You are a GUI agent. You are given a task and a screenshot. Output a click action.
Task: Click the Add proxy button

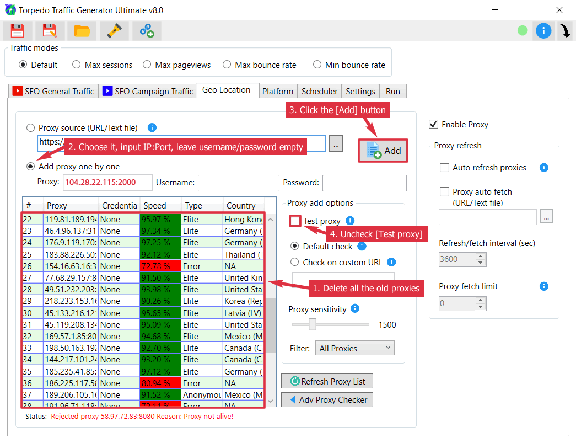pyautogui.click(x=383, y=151)
